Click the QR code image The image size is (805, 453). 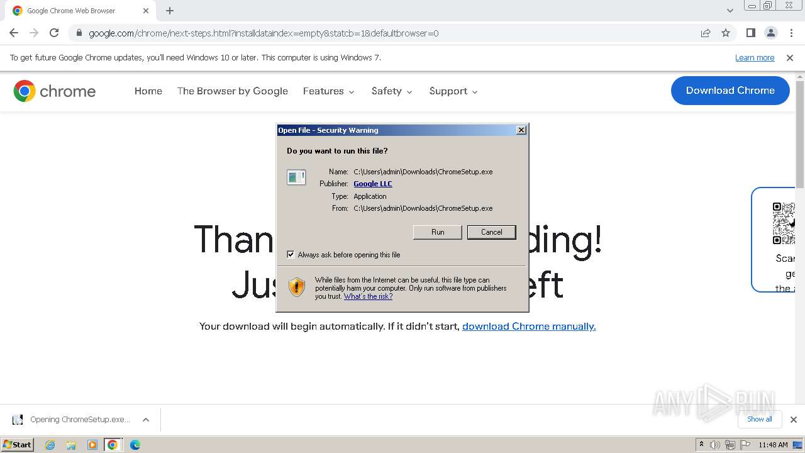coord(784,223)
